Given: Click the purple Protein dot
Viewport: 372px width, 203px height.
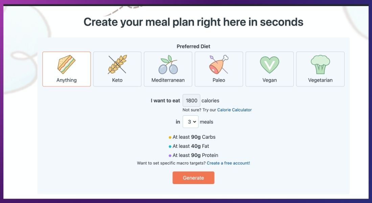Looking at the screenshot, I should point(170,156).
